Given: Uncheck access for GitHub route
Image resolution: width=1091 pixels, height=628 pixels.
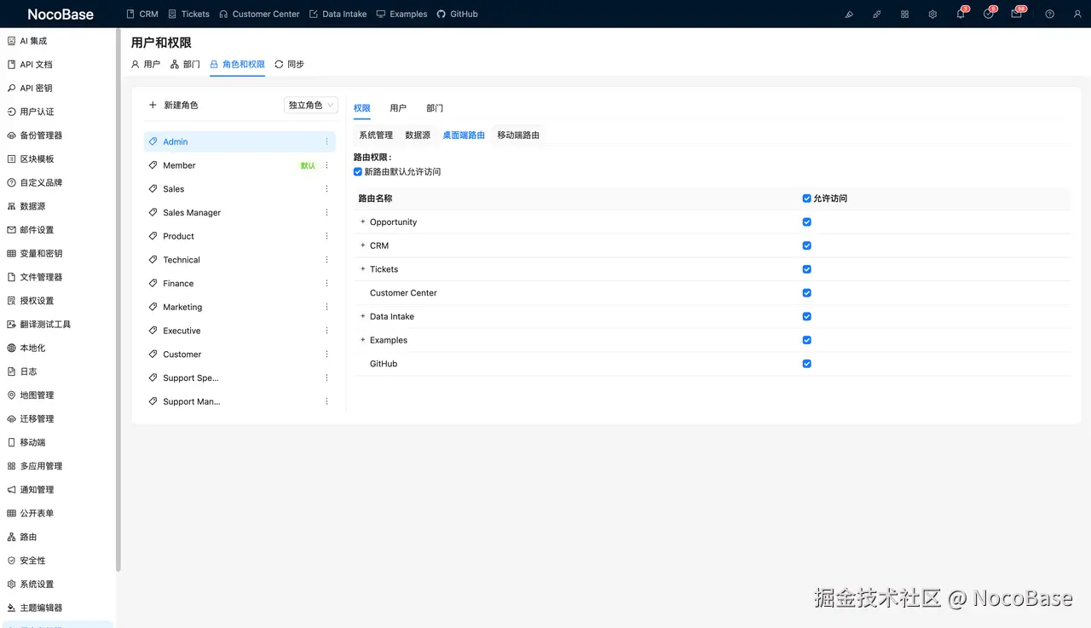Looking at the screenshot, I should pos(807,364).
